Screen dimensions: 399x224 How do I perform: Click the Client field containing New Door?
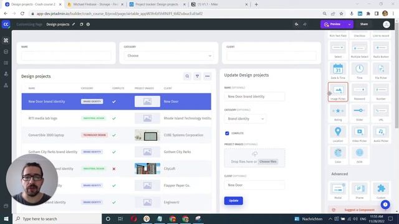click(254, 185)
